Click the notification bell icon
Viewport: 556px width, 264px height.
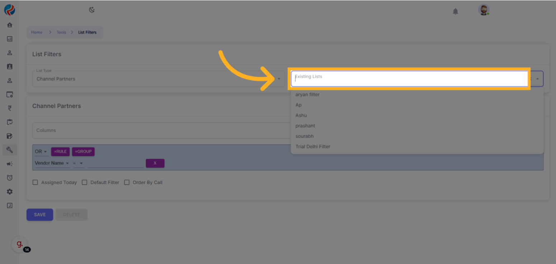(x=455, y=11)
